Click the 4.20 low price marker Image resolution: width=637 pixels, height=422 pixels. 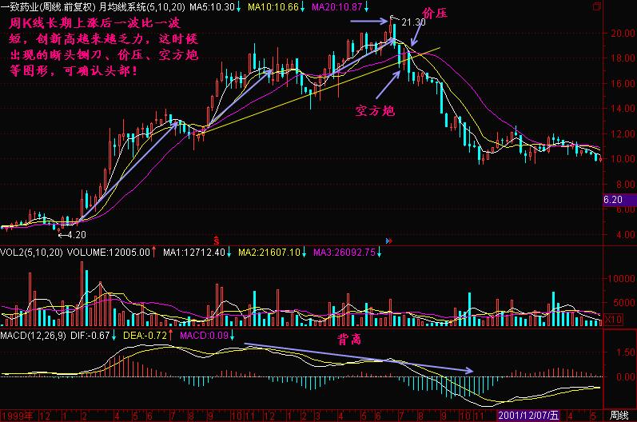pyautogui.click(x=74, y=235)
